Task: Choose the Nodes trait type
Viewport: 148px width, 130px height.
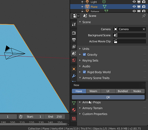Action: [137, 91]
